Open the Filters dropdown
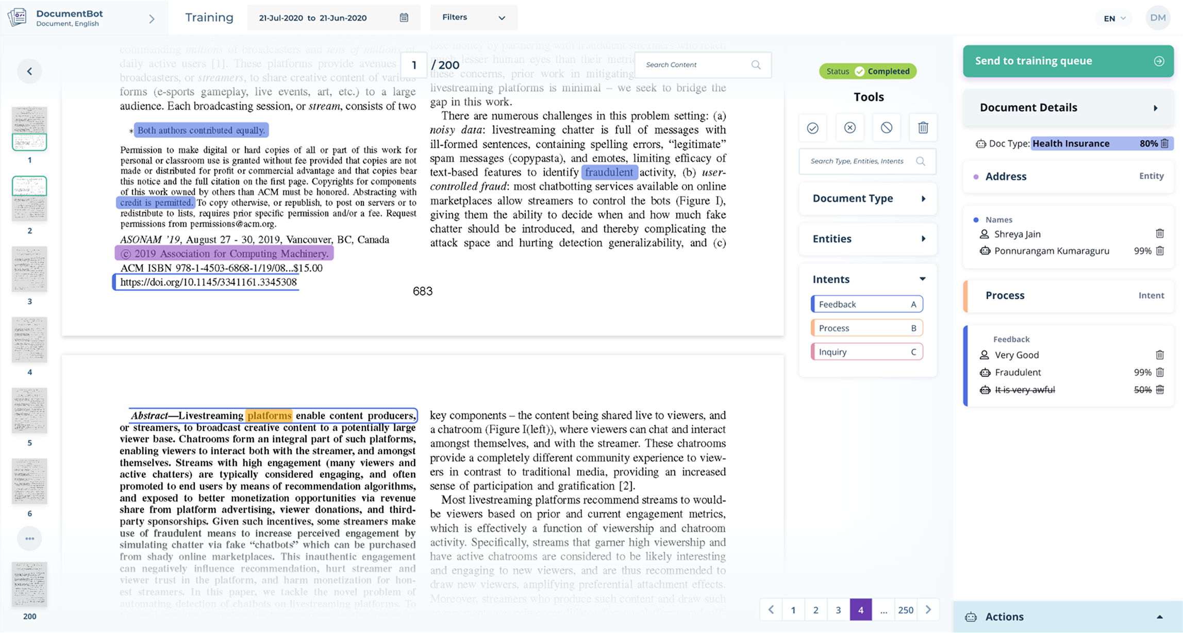The image size is (1183, 633). click(473, 18)
